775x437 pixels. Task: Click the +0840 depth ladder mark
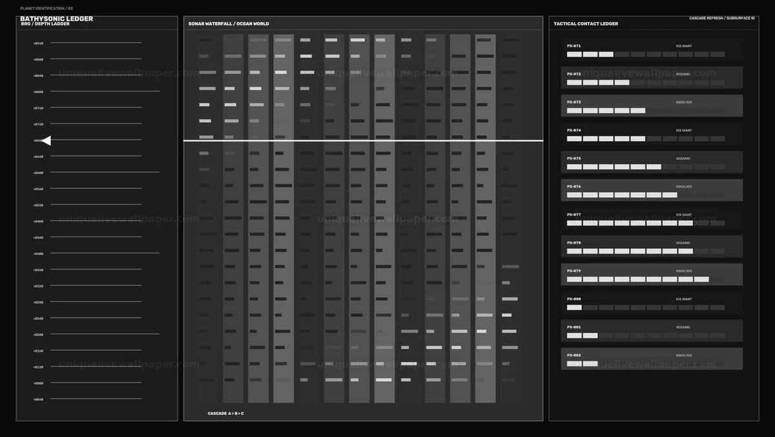pyautogui.click(x=38, y=76)
